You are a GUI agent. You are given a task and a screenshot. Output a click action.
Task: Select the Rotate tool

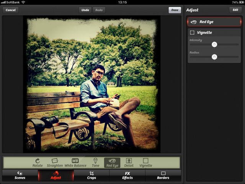click(38, 163)
